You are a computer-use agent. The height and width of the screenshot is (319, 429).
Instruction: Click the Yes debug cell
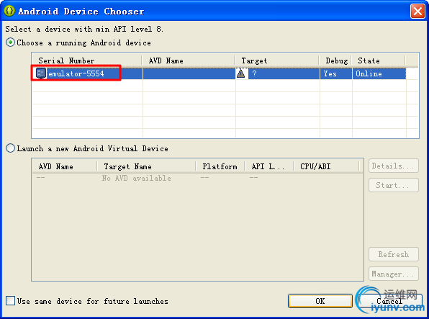pyautogui.click(x=335, y=73)
